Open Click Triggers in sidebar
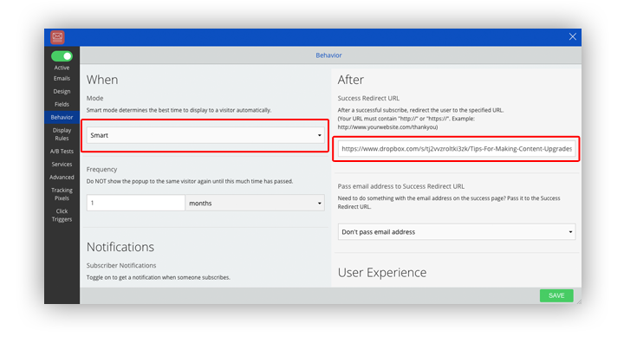 62,216
